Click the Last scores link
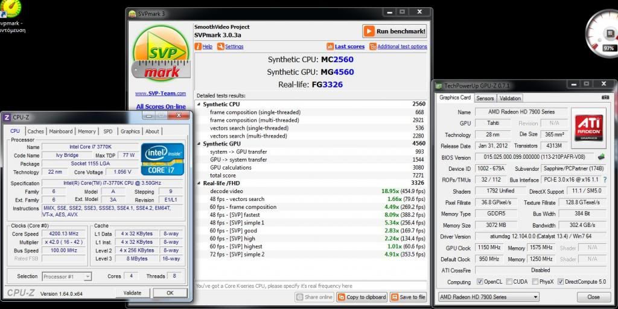Screen dimensions: 618x309 point(349,46)
